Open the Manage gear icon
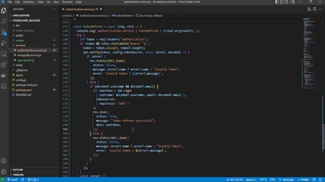325x182 pixels. click(4, 172)
